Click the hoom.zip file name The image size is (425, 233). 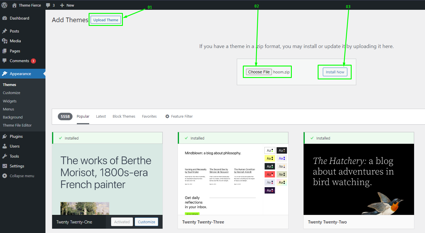pos(281,72)
